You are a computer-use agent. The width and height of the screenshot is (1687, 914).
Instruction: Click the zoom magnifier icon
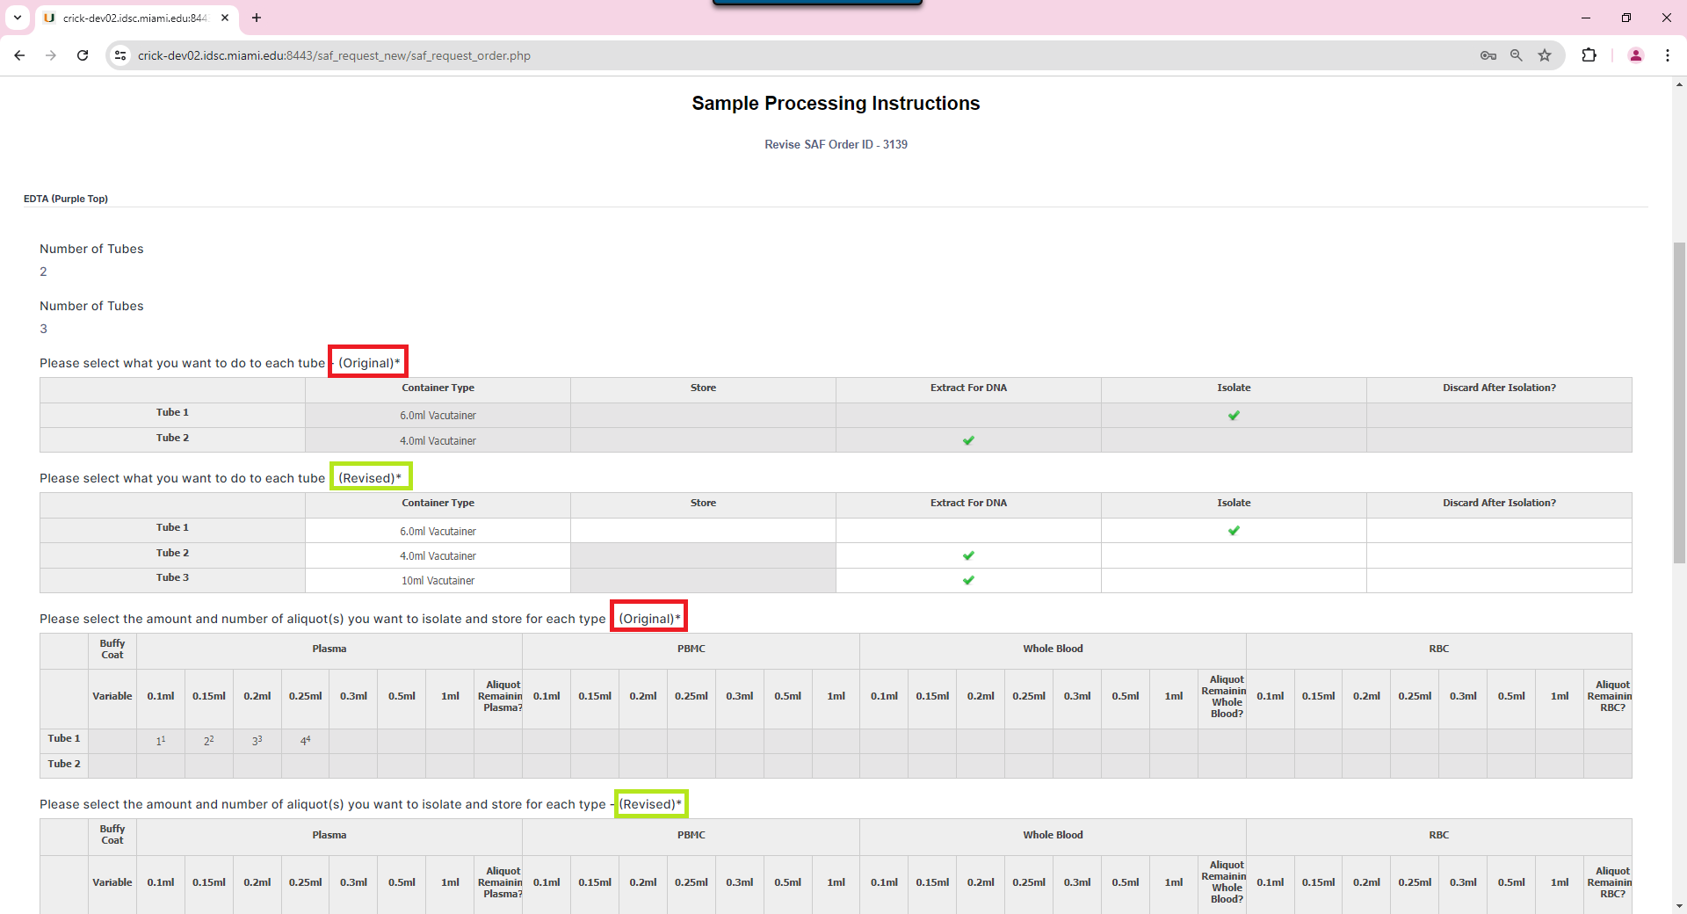point(1516,55)
